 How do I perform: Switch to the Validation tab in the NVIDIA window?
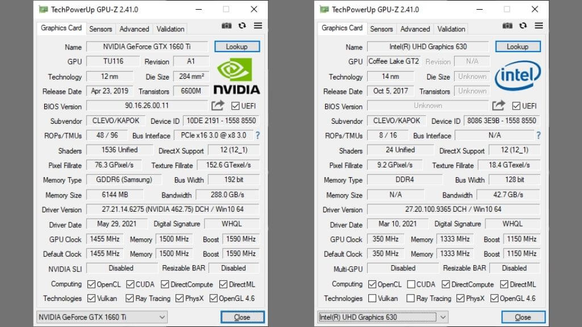171,29
